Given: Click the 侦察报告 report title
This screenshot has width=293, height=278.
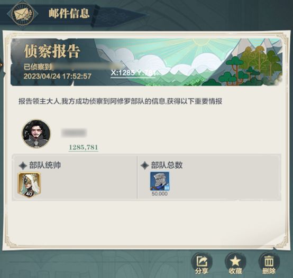Looking at the screenshot, I should coord(52,51).
